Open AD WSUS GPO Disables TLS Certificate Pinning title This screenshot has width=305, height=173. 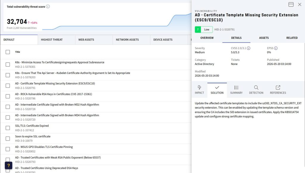[44, 147]
